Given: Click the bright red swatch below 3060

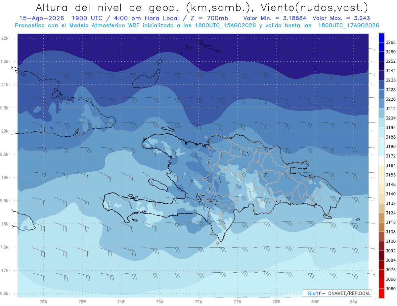Looking at the screenshot, I should (x=381, y=293).
